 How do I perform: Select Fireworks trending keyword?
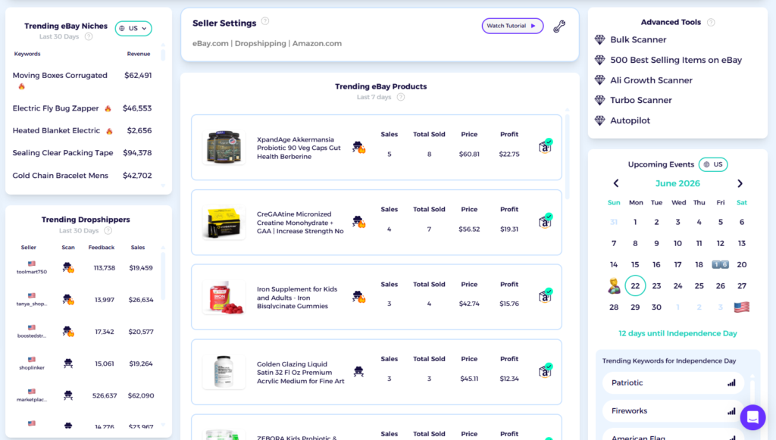(x=673, y=410)
